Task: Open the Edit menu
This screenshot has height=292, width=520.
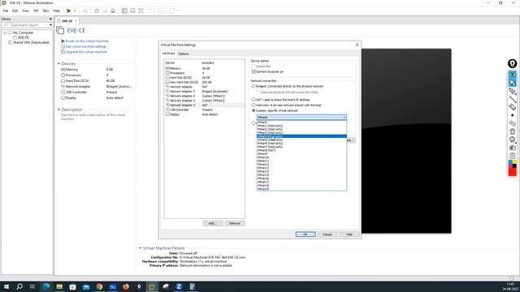Action: coord(15,11)
